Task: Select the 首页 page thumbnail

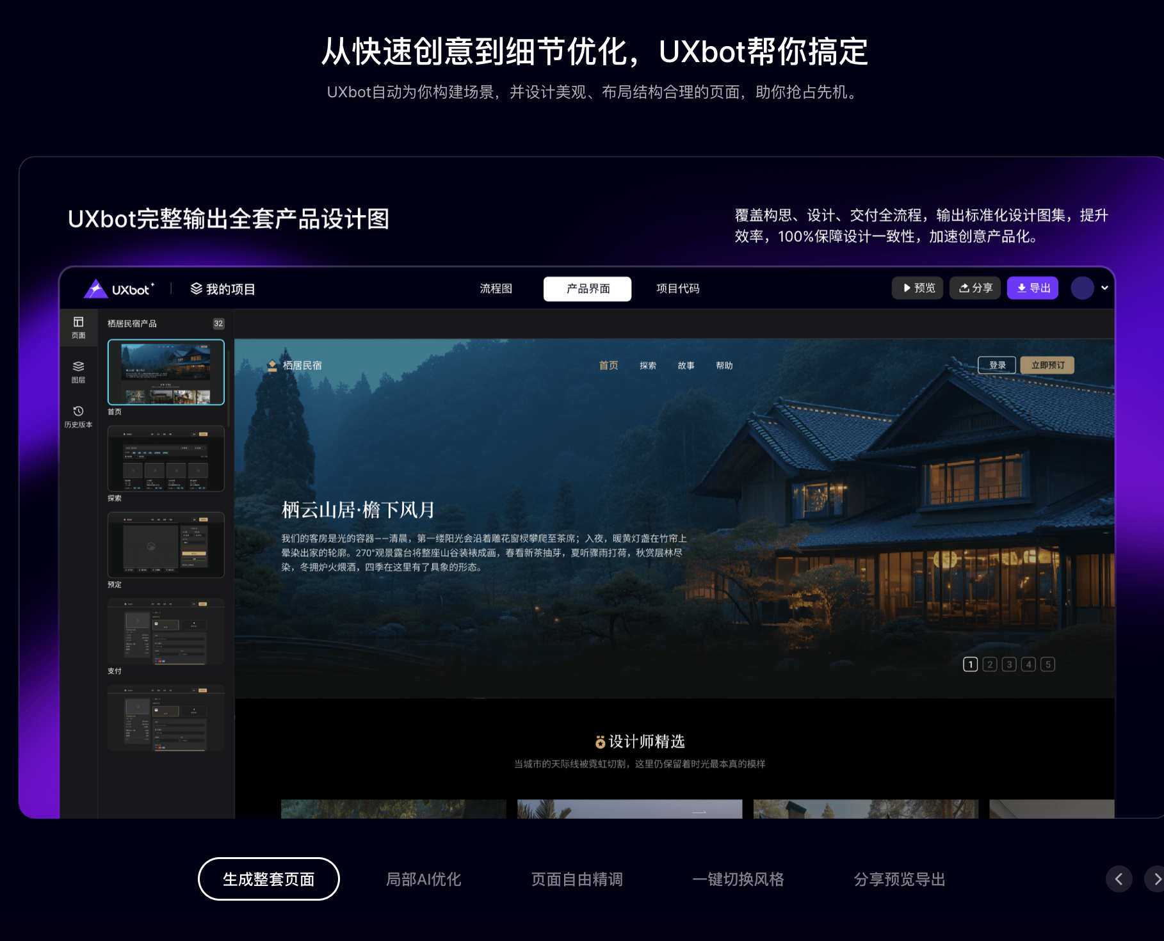Action: [166, 372]
